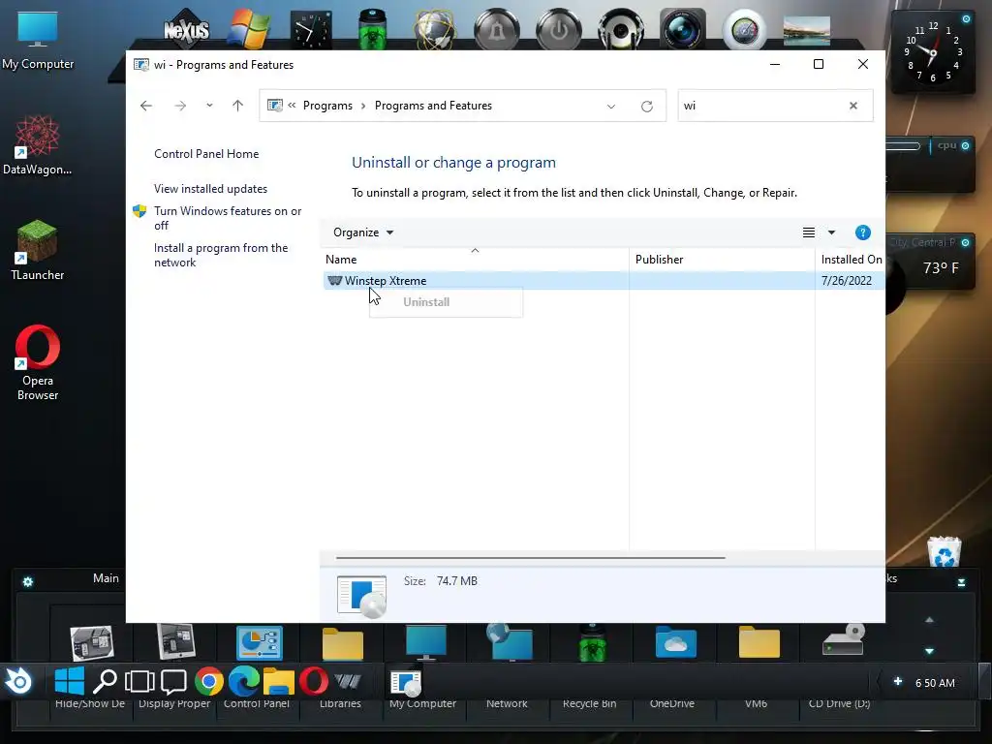Open the speaker headphones icon in top dock
The height and width of the screenshot is (744, 992).
pos(621,29)
